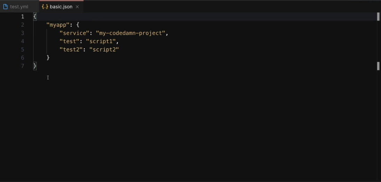Click line number 1 in the gutter
This screenshot has width=381, height=182.
click(x=23, y=16)
